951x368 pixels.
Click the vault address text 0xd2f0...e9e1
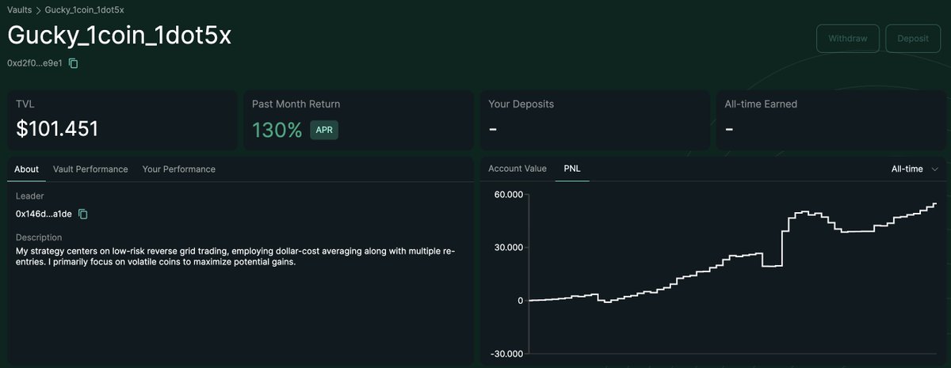(36, 63)
